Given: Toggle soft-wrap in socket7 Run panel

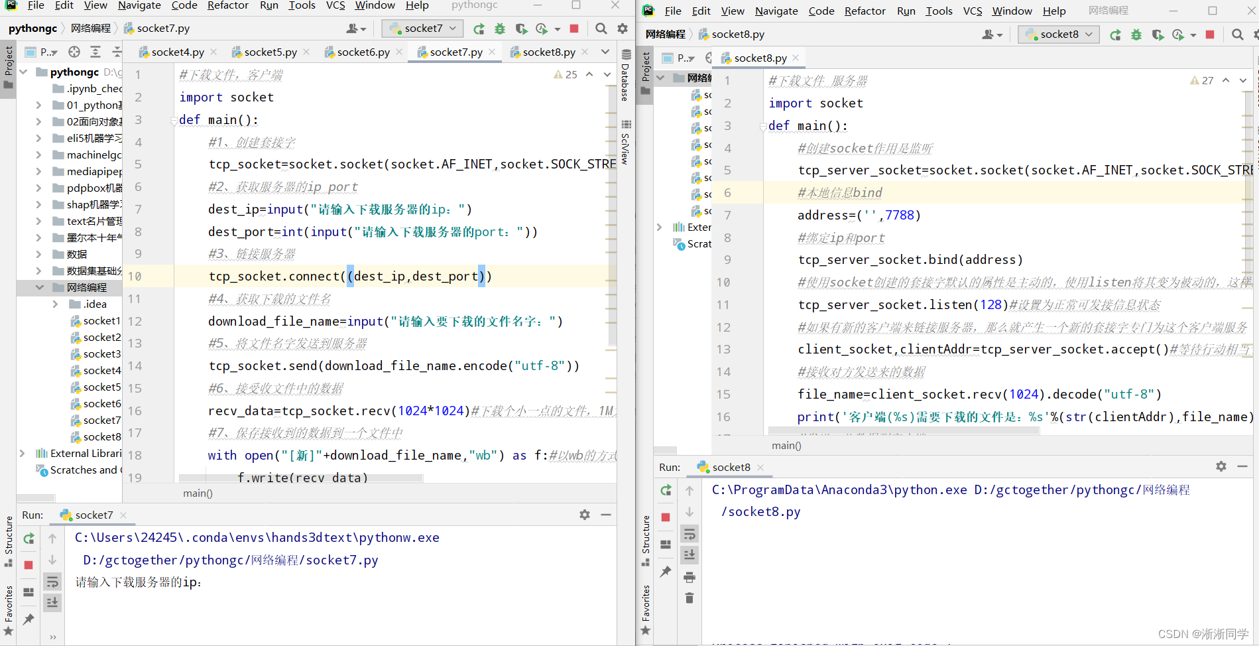Looking at the screenshot, I should [52, 582].
